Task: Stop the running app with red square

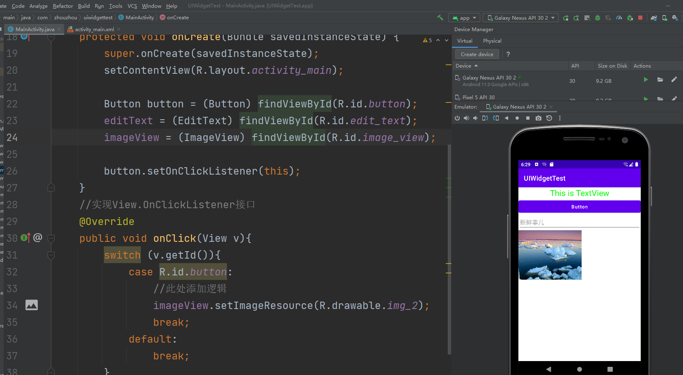Action: pos(640,18)
